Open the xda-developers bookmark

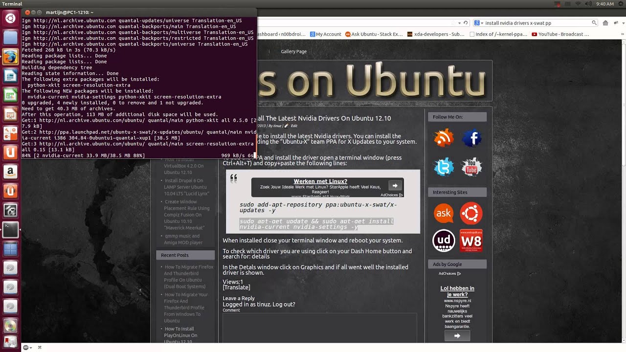(436, 34)
